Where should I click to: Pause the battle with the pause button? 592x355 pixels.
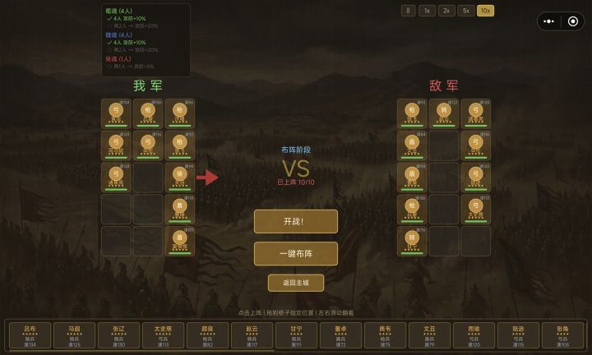pyautogui.click(x=408, y=11)
